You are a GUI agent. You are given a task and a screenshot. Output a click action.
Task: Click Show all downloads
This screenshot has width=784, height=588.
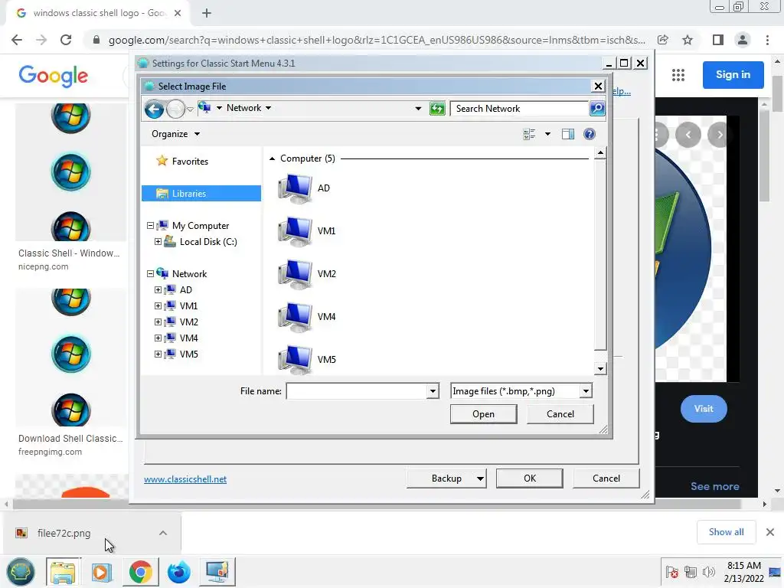[726, 532]
